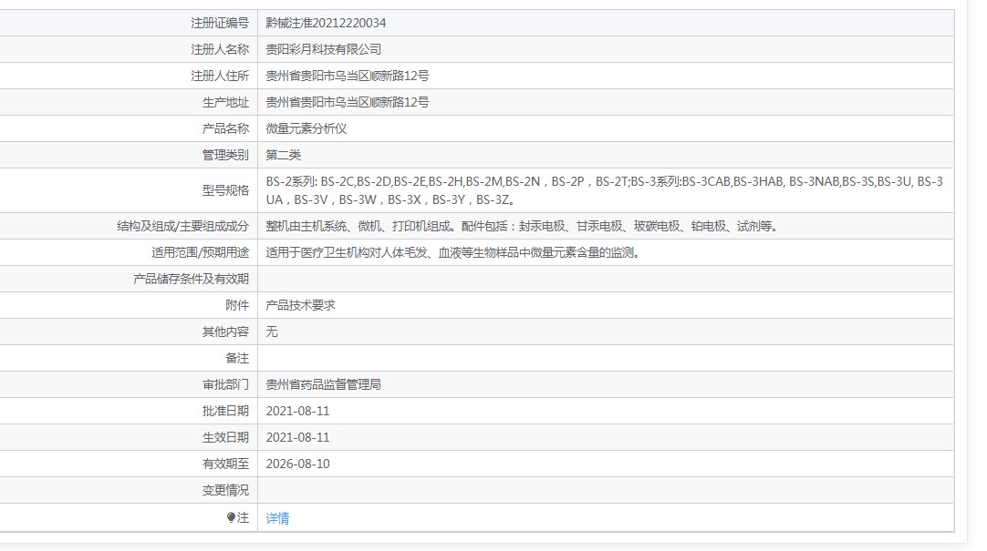Click the structure text starting 整机由主机系统

523,226
